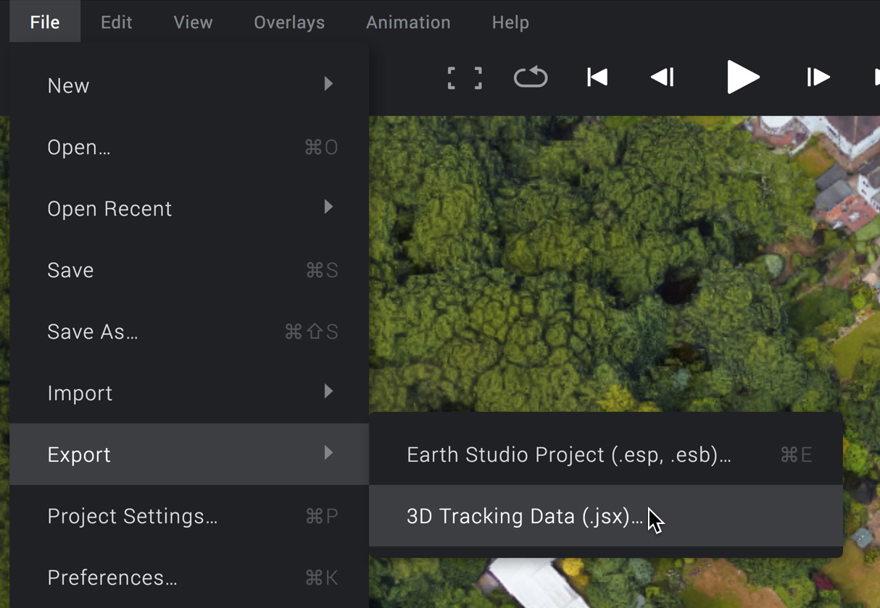Select 3D Tracking Data (.jsx)… export
The image size is (880, 608).
525,517
